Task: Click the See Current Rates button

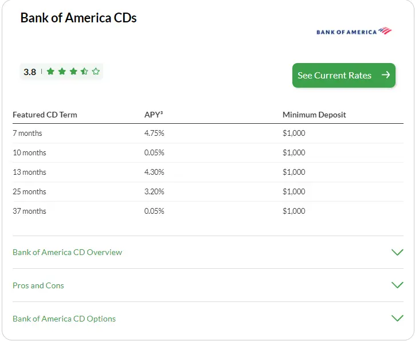Action: click(344, 76)
